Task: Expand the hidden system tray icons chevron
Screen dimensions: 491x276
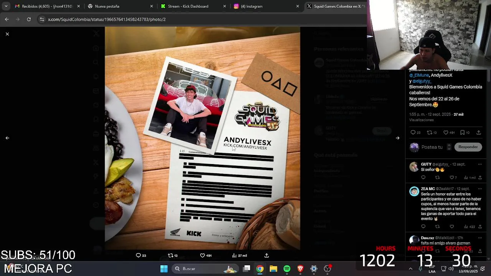Action: (410, 269)
